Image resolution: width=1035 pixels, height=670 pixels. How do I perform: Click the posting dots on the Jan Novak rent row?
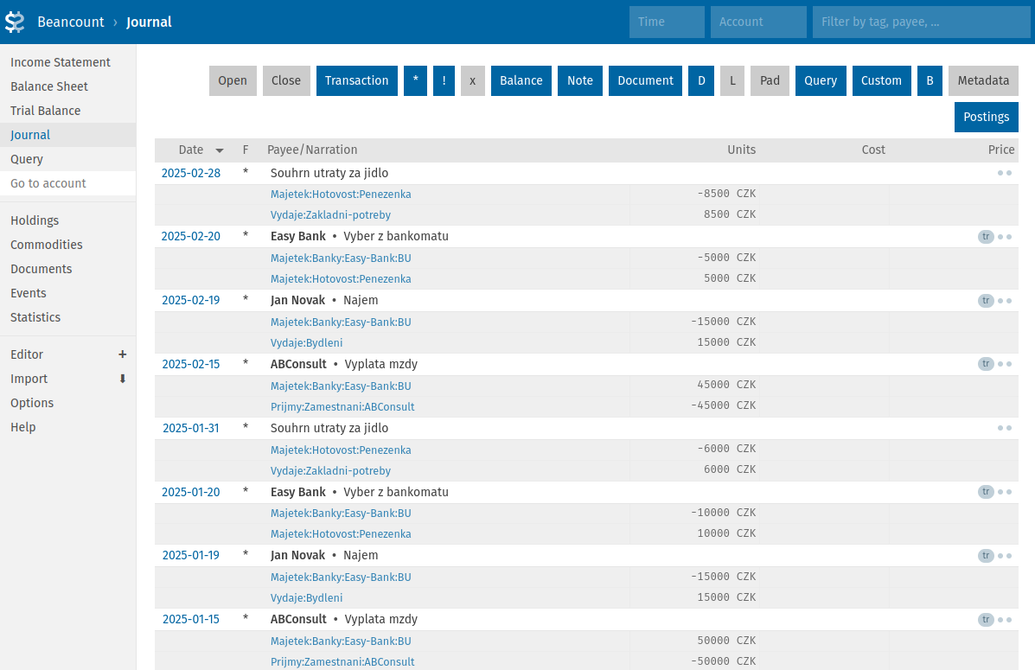(x=1005, y=300)
